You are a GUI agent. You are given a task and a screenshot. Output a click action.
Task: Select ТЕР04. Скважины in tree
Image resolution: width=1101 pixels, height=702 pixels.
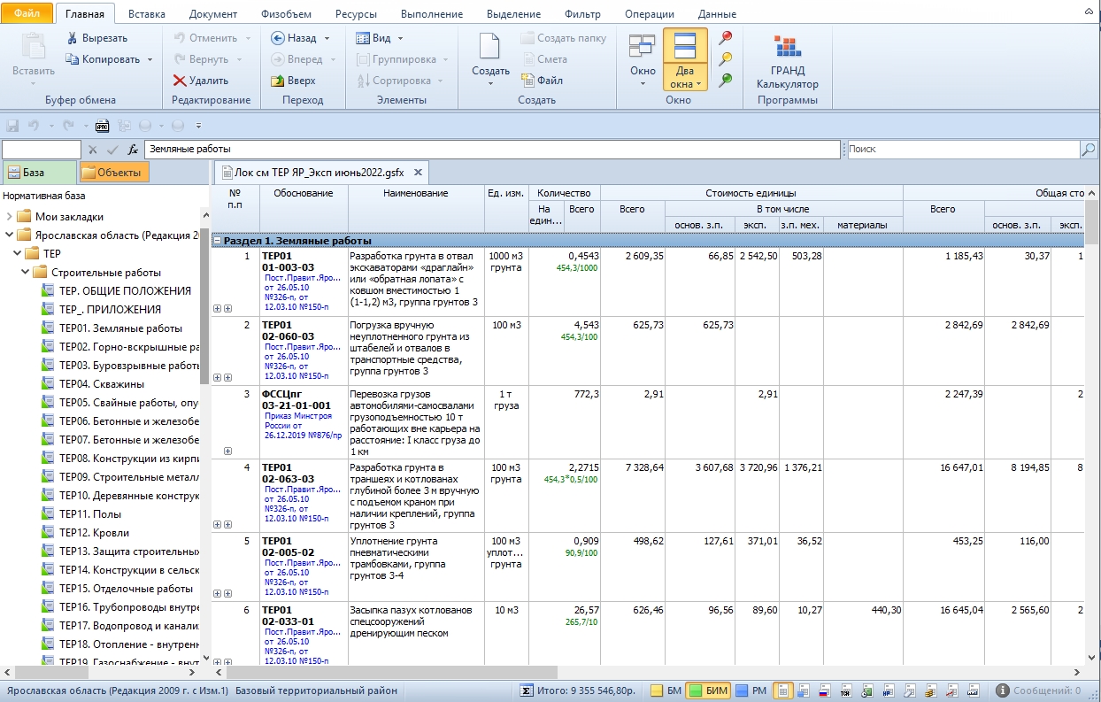pyautogui.click(x=101, y=384)
